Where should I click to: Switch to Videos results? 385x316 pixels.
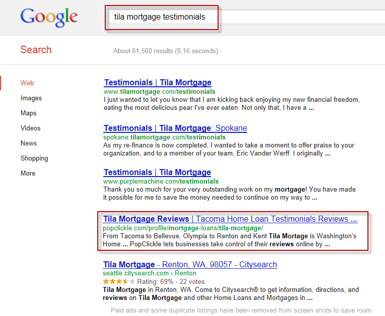31,128
